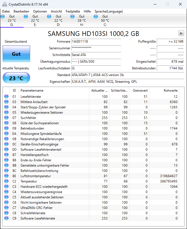Click the Gut health status button
The image size is (187, 229).
[x=16, y=54]
